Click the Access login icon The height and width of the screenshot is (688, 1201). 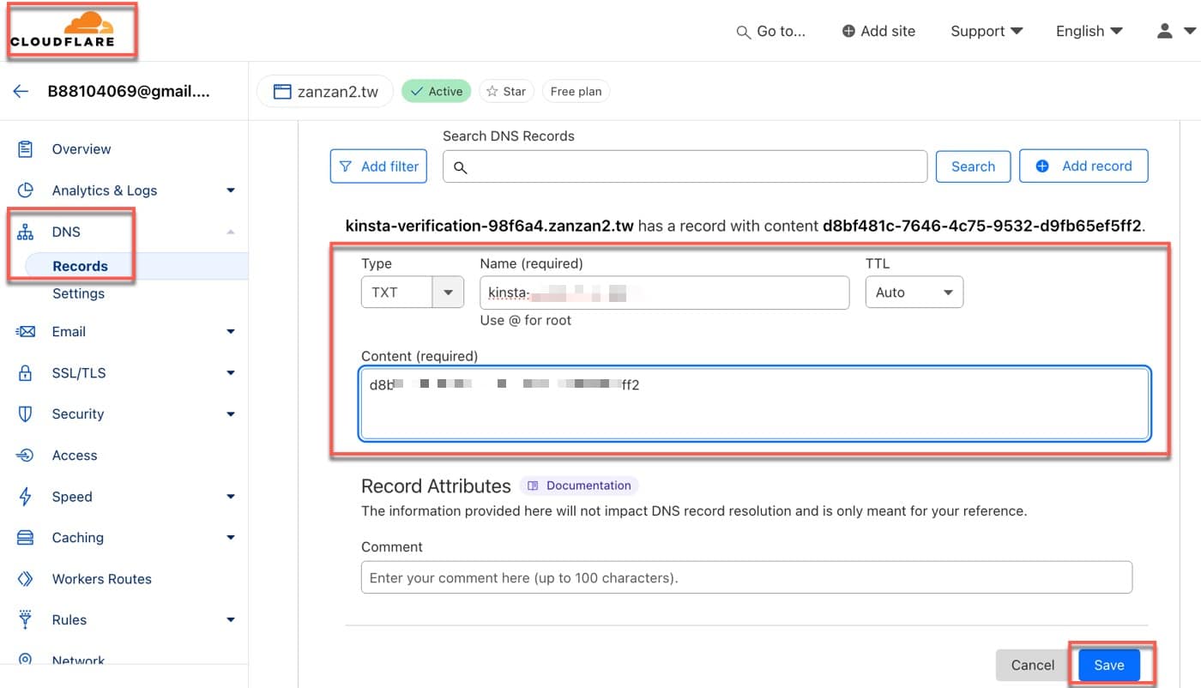[26, 455]
